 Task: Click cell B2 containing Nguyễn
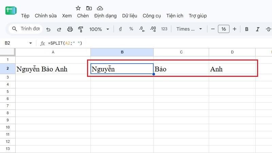122,69
